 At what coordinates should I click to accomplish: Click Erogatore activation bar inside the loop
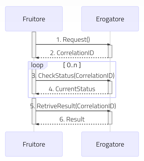(110, 87)
